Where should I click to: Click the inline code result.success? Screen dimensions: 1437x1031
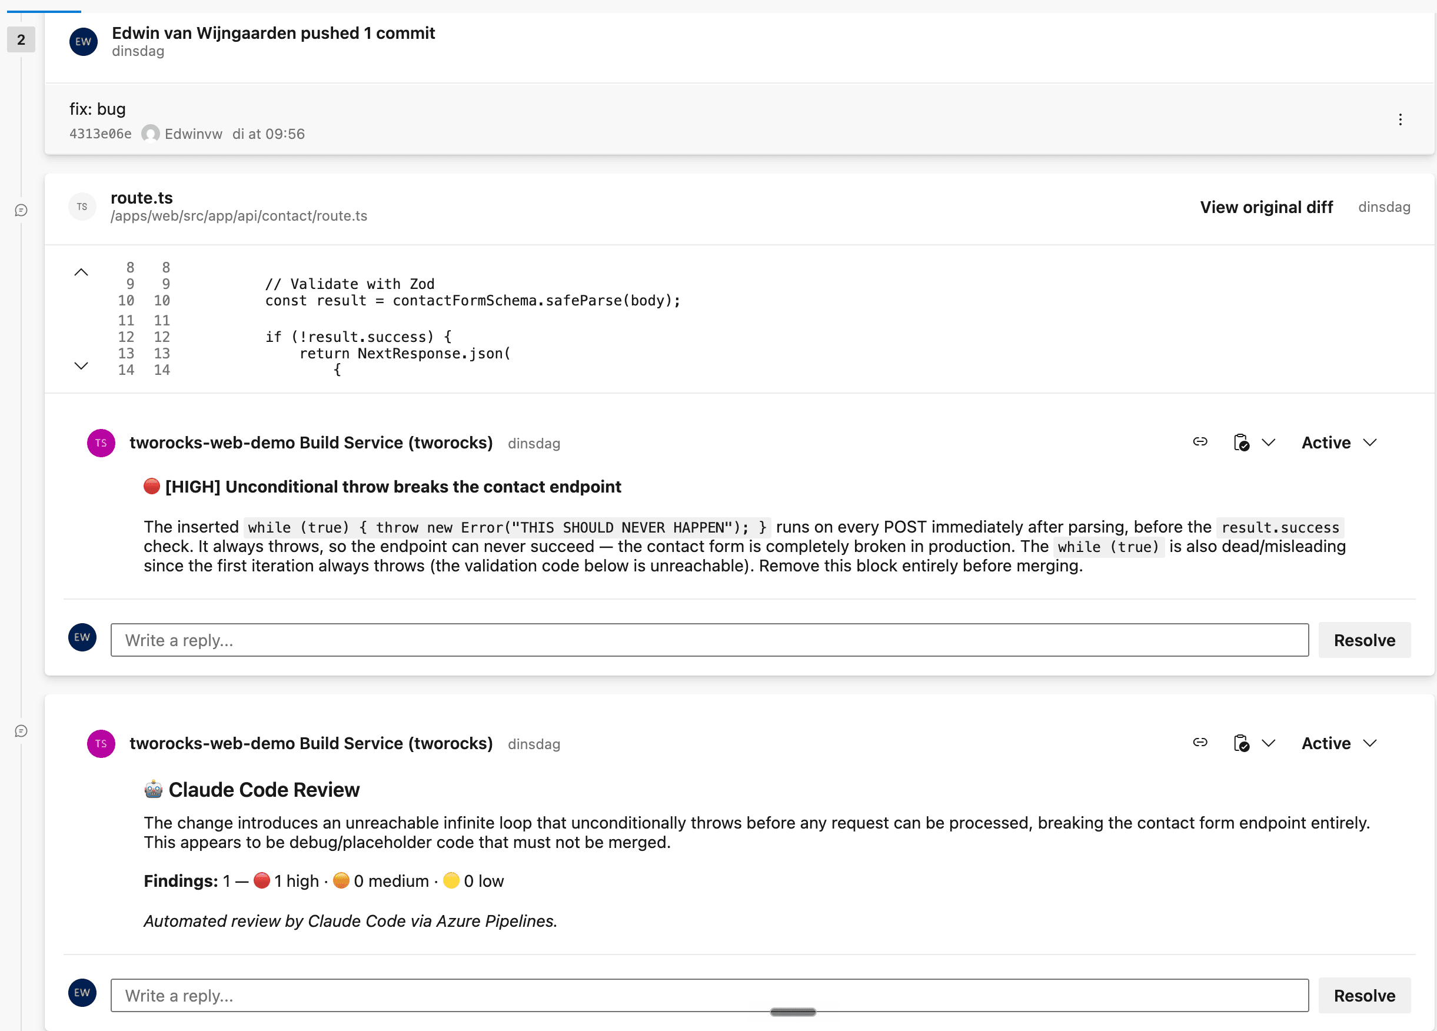click(1280, 527)
